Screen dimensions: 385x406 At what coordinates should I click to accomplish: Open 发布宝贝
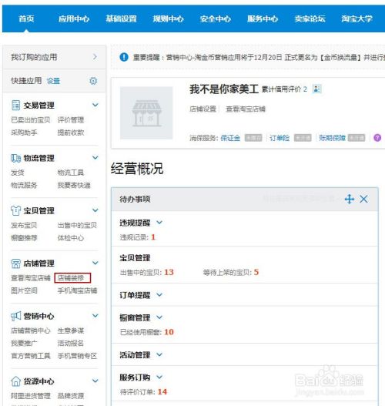coord(24,225)
